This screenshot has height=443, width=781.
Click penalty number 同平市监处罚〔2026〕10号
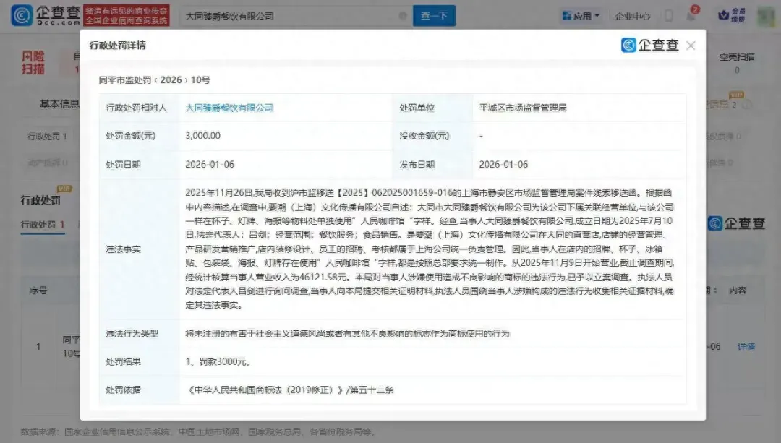point(155,79)
